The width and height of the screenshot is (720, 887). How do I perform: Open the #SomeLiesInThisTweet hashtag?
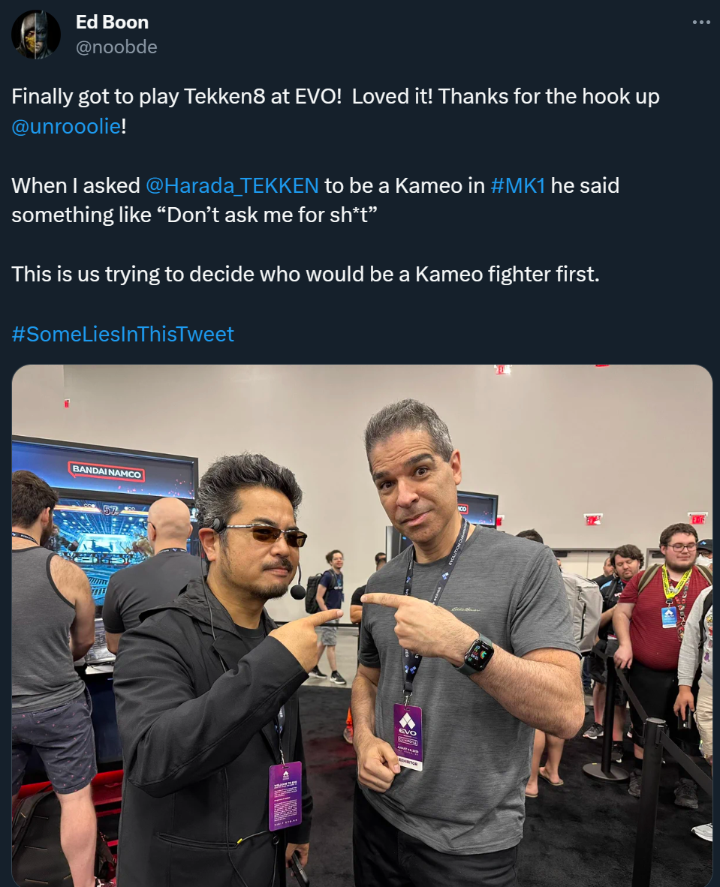(123, 334)
